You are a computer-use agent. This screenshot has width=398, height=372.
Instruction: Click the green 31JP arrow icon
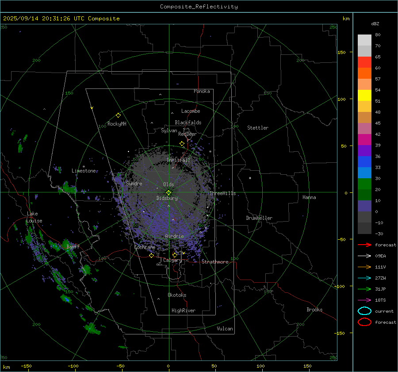(364, 289)
